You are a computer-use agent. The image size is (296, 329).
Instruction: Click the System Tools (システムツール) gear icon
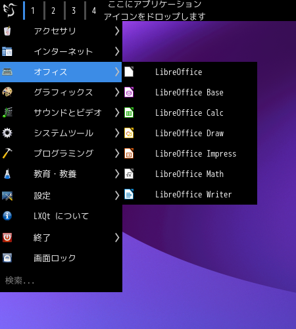[x=7, y=133]
